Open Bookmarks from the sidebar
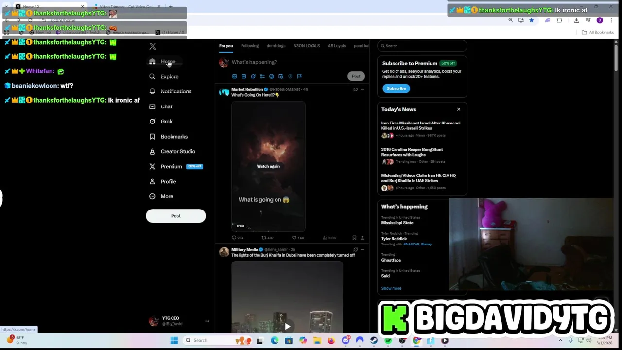The height and width of the screenshot is (350, 622). click(169, 137)
